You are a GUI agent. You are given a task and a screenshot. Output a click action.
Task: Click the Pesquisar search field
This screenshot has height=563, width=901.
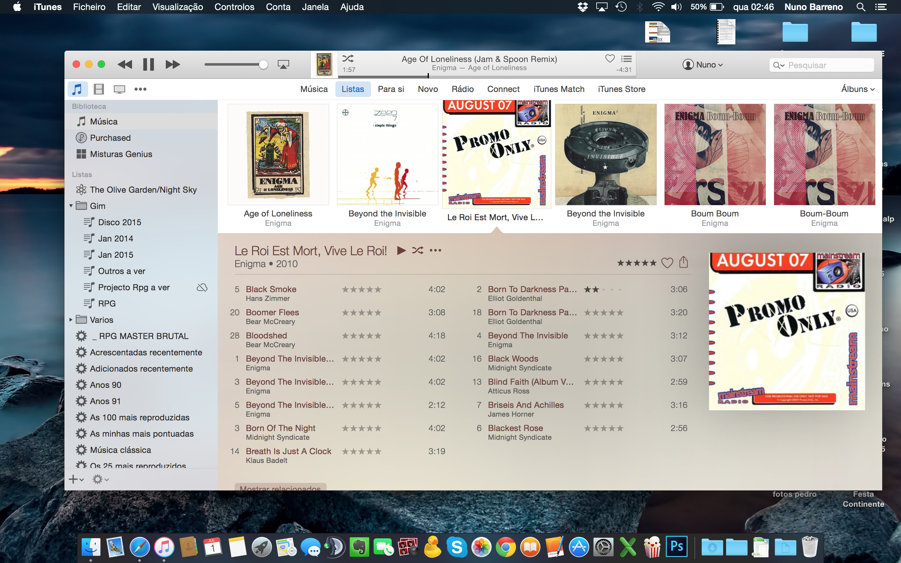tap(827, 65)
